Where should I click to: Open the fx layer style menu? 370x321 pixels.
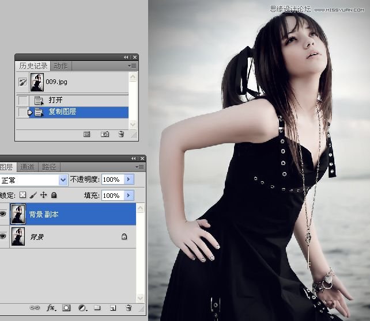[51, 308]
